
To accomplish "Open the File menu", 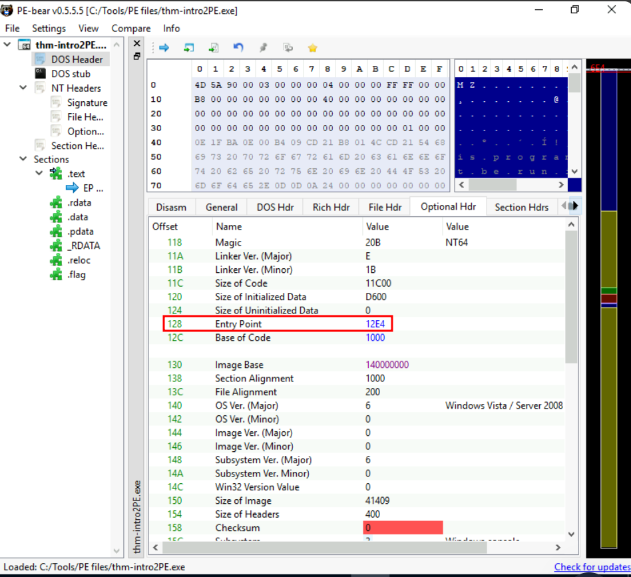I will [13, 28].
